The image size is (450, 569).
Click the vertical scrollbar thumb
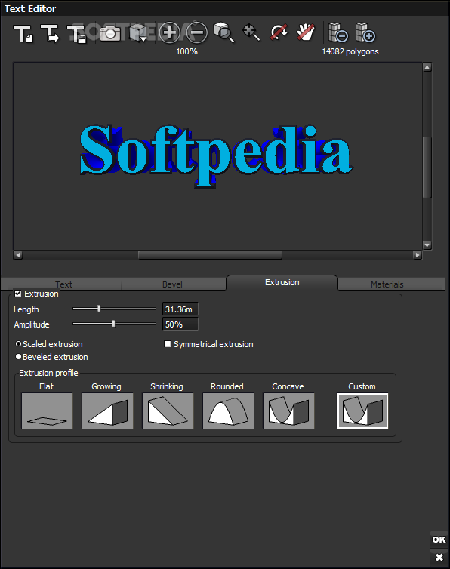(x=427, y=168)
